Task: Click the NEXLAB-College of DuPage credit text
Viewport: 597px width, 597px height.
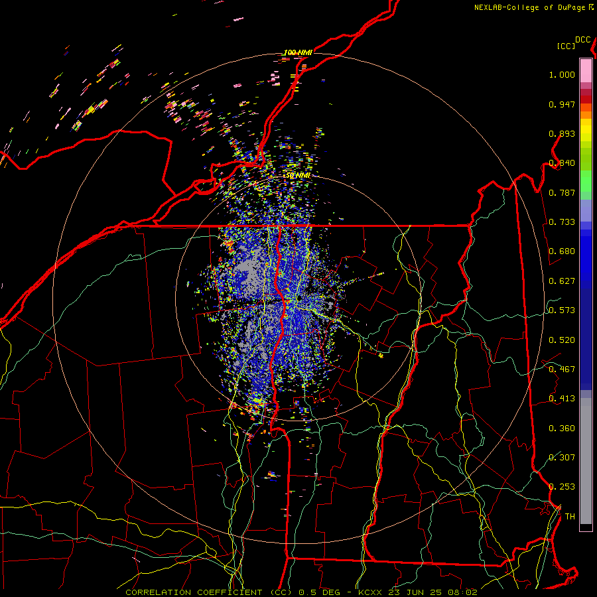Action: (533, 7)
